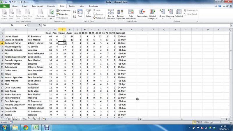Open Windows Start button

coord(5,128)
